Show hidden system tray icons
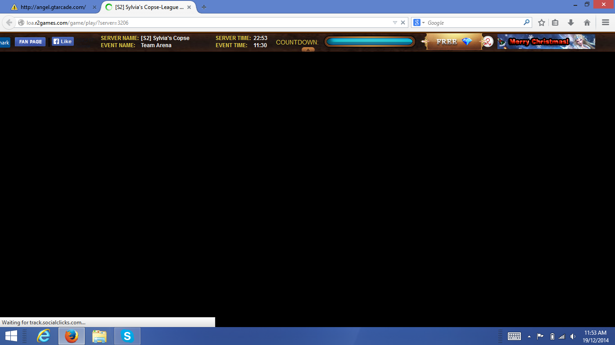Image resolution: width=615 pixels, height=345 pixels. (x=529, y=336)
